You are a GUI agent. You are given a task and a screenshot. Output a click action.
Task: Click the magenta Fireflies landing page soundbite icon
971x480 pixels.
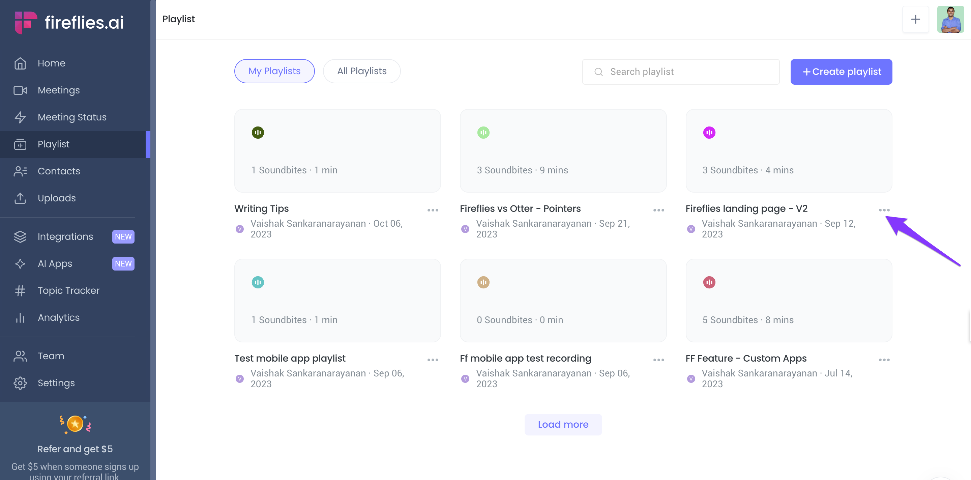pos(709,133)
